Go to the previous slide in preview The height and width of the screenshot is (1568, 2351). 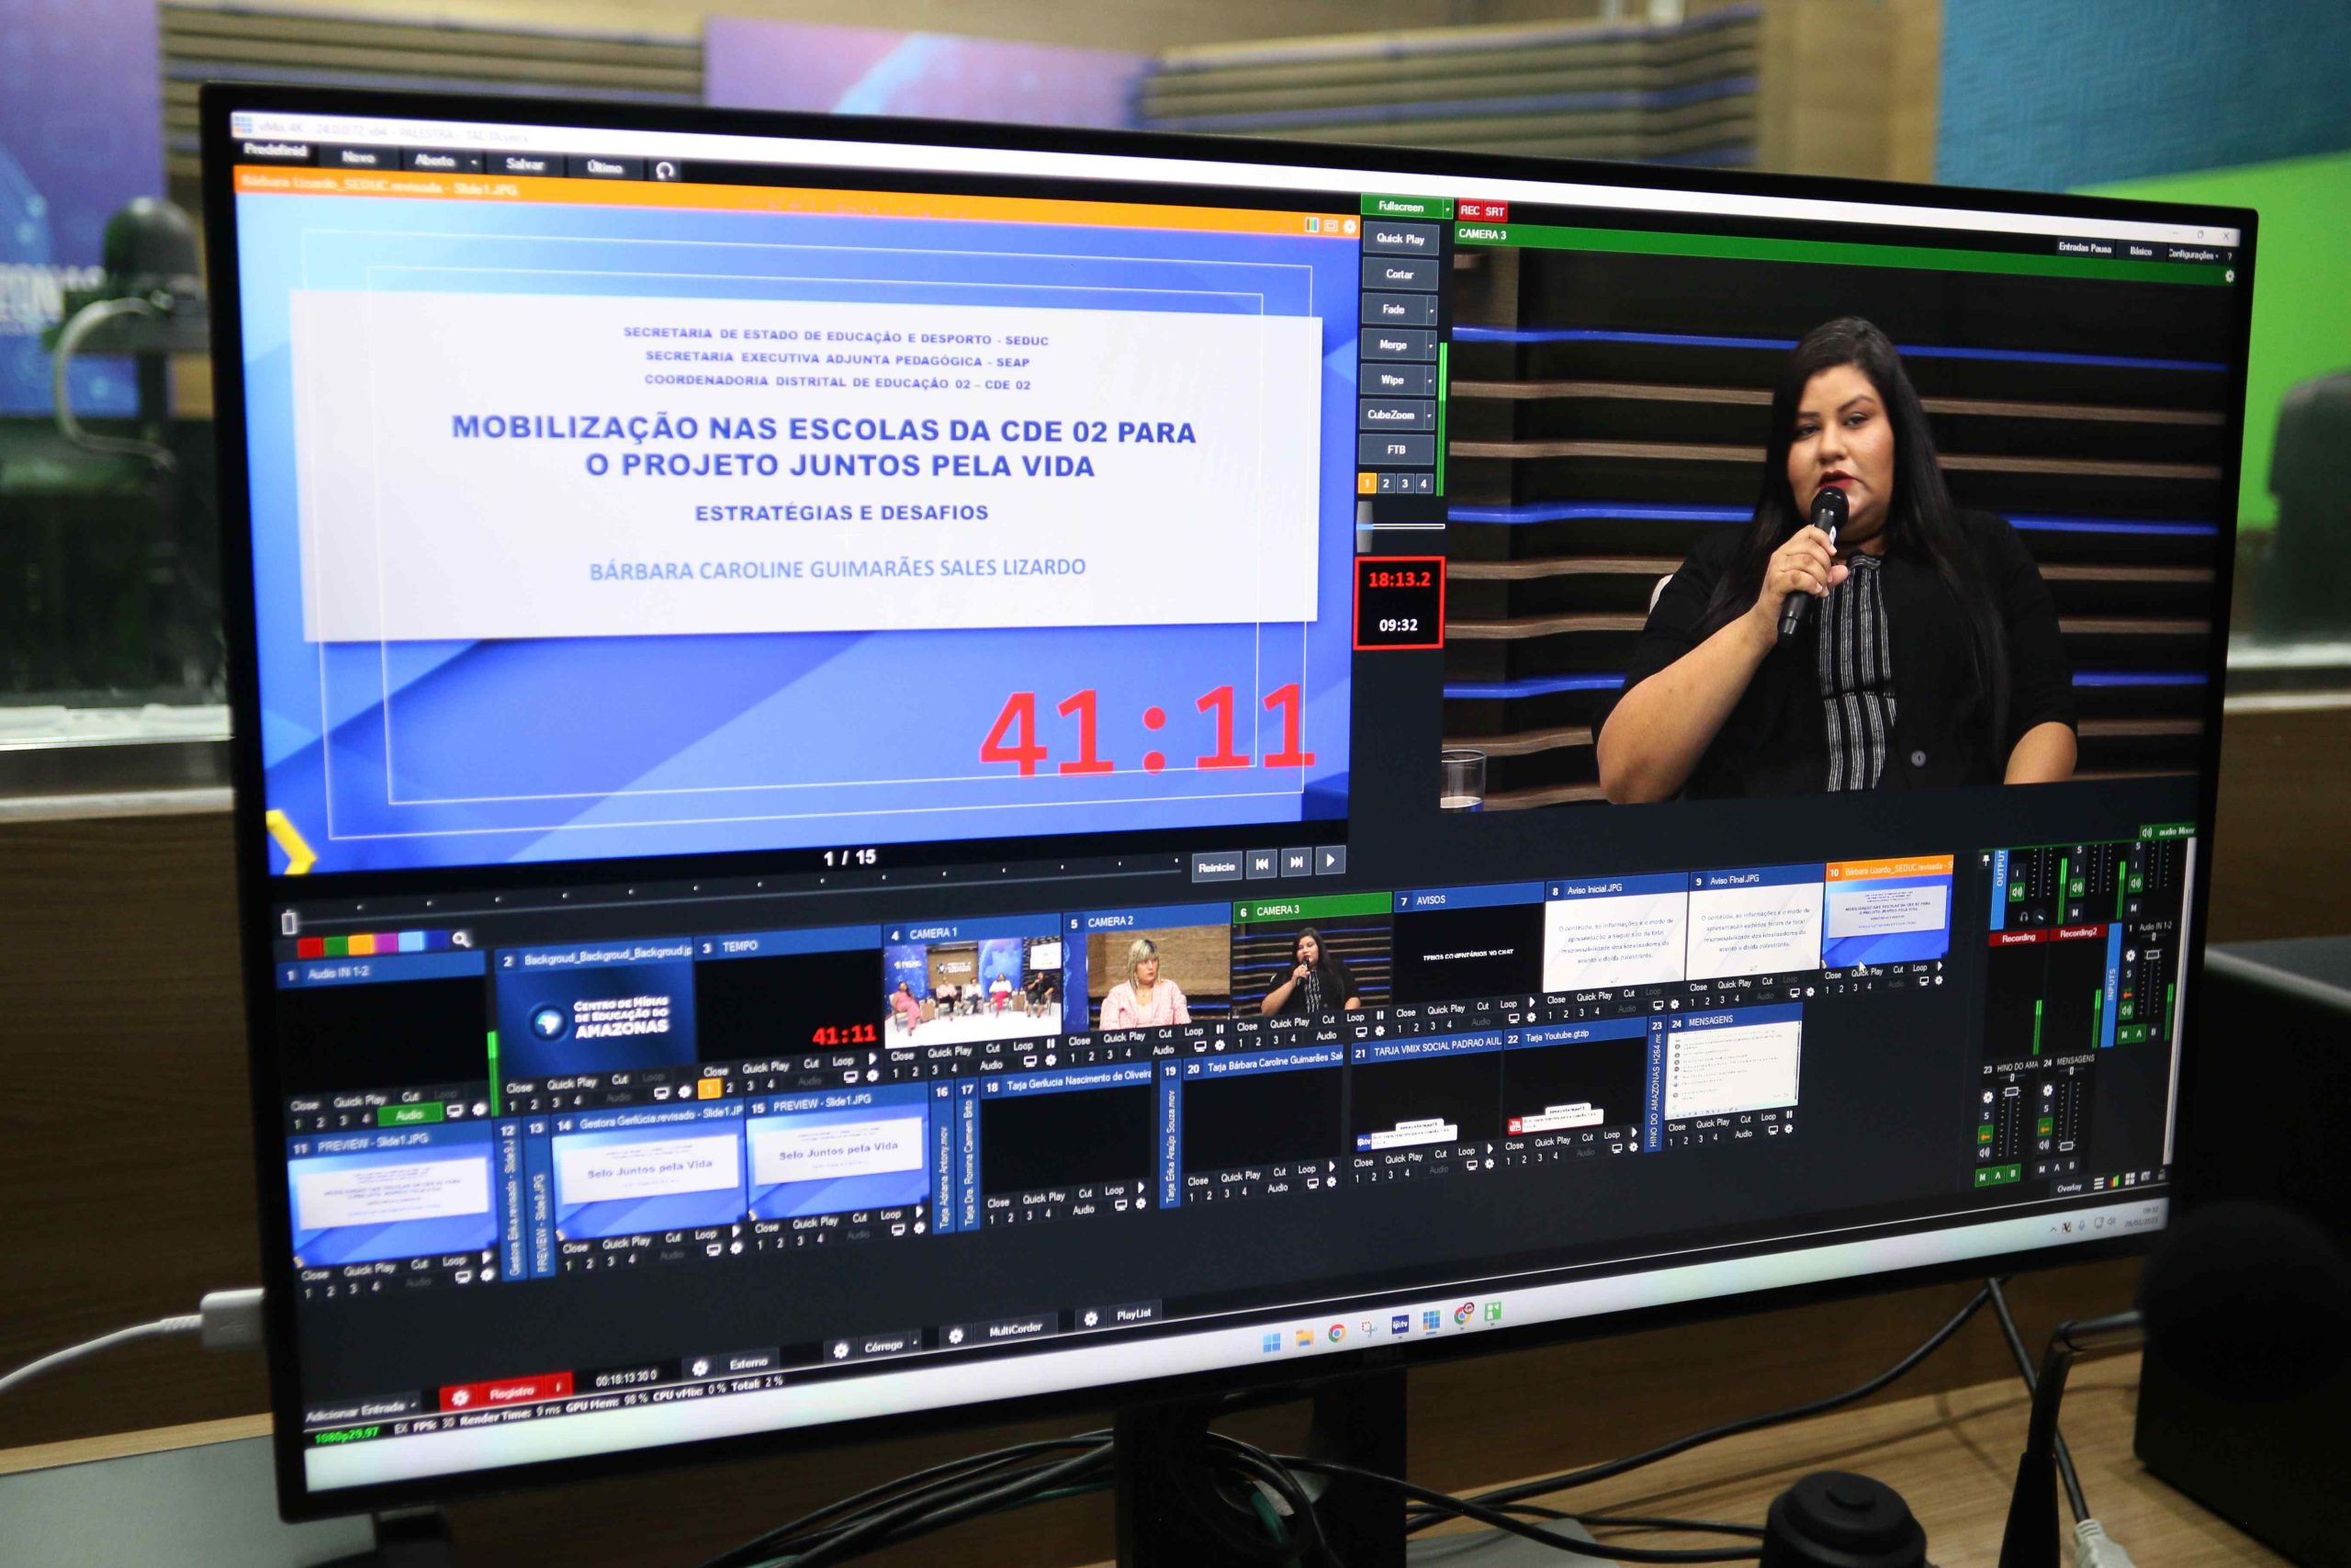tap(1263, 863)
